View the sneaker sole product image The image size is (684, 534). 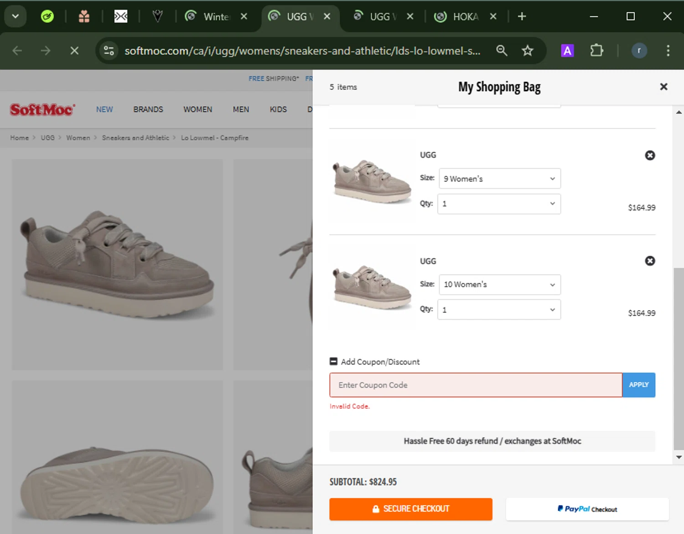pos(118,457)
